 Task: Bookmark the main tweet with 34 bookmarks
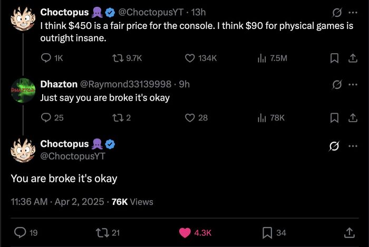click(x=267, y=232)
